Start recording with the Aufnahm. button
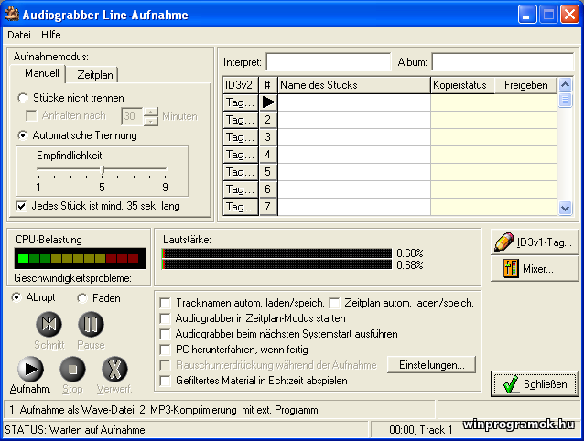 [x=30, y=368]
